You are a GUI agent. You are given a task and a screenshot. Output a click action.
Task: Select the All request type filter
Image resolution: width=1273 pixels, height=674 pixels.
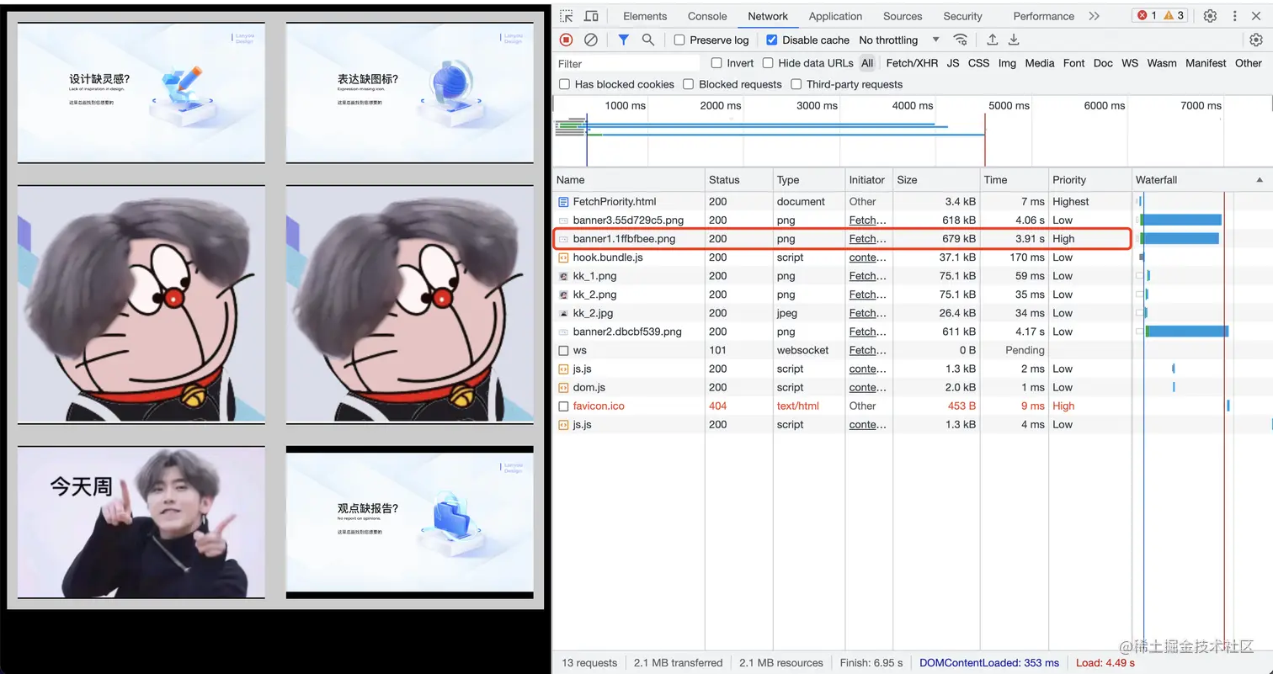click(867, 63)
